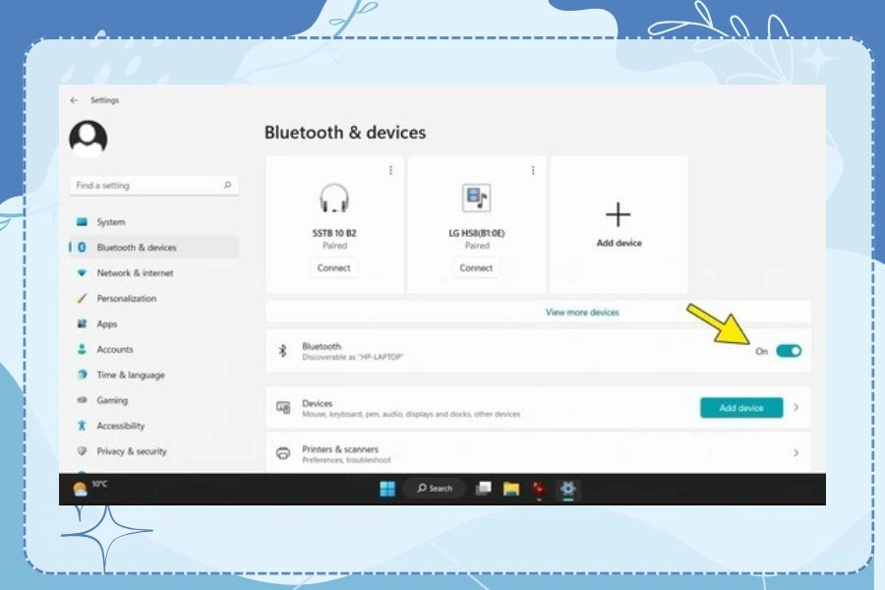Viewport: 885px width, 590px height.
Task: Select Bluetooth & devices in sidebar
Action: pos(154,247)
